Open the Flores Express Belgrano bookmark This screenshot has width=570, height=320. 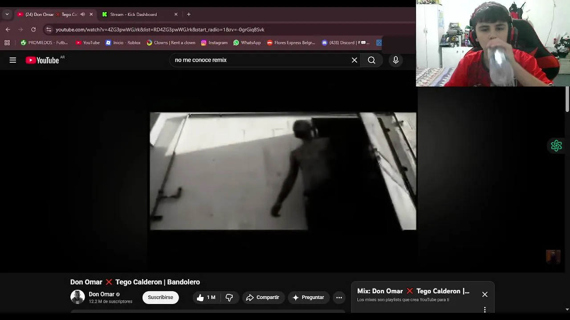click(x=291, y=43)
